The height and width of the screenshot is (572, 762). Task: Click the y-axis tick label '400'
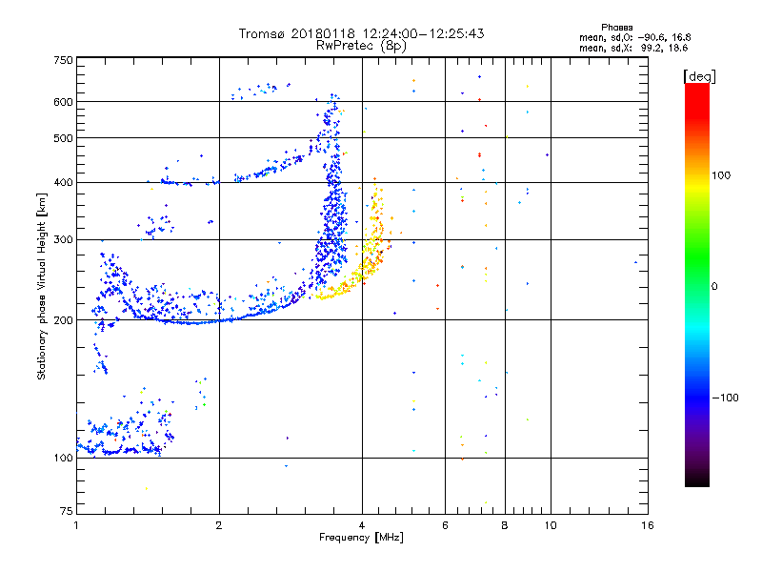[x=63, y=182]
